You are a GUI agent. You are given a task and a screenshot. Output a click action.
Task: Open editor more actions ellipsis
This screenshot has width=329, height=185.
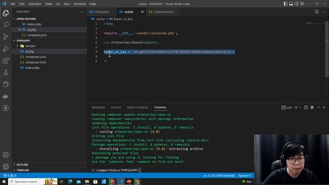[323, 12]
